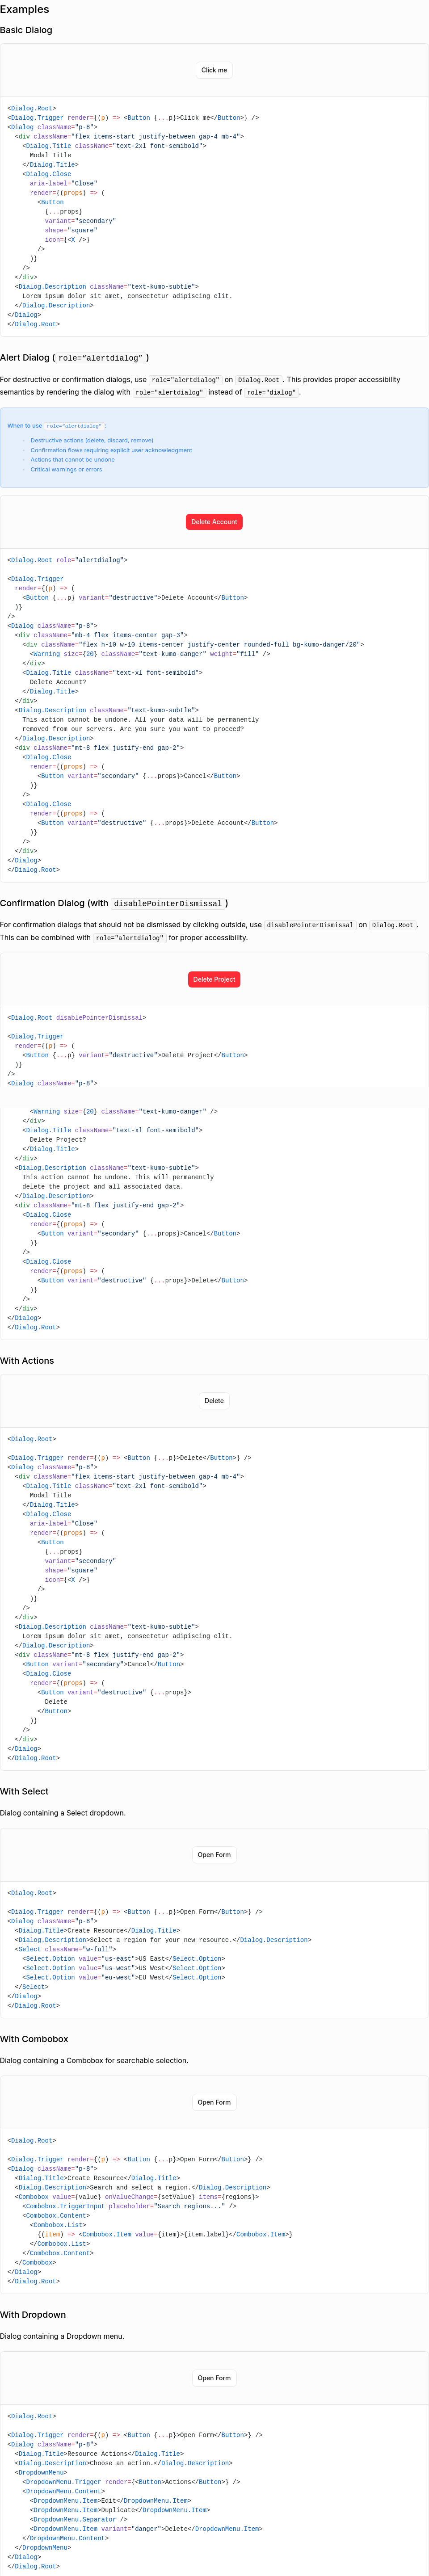Screen dimensions: 429x2576
Task: Click "Confirmation flows requiring explicit user acknowledgment" bullet
Action: [111, 450]
